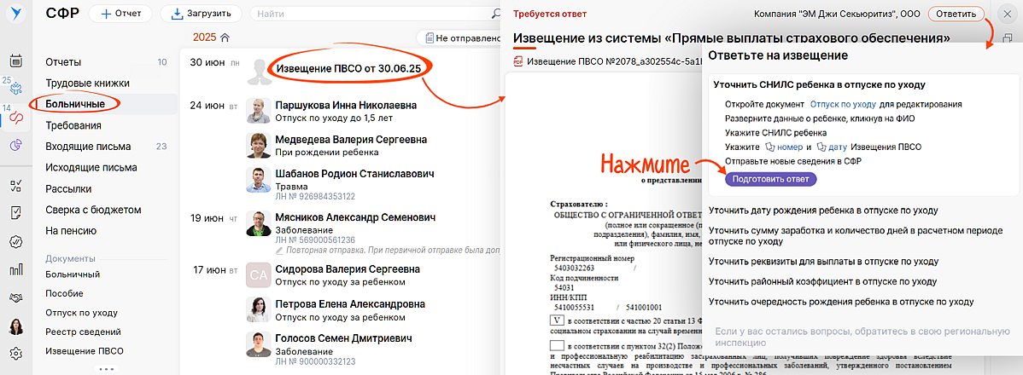Open the 'Не отправлено' filter dropdown
This screenshot has height=375, width=1023.
pyautogui.click(x=462, y=37)
